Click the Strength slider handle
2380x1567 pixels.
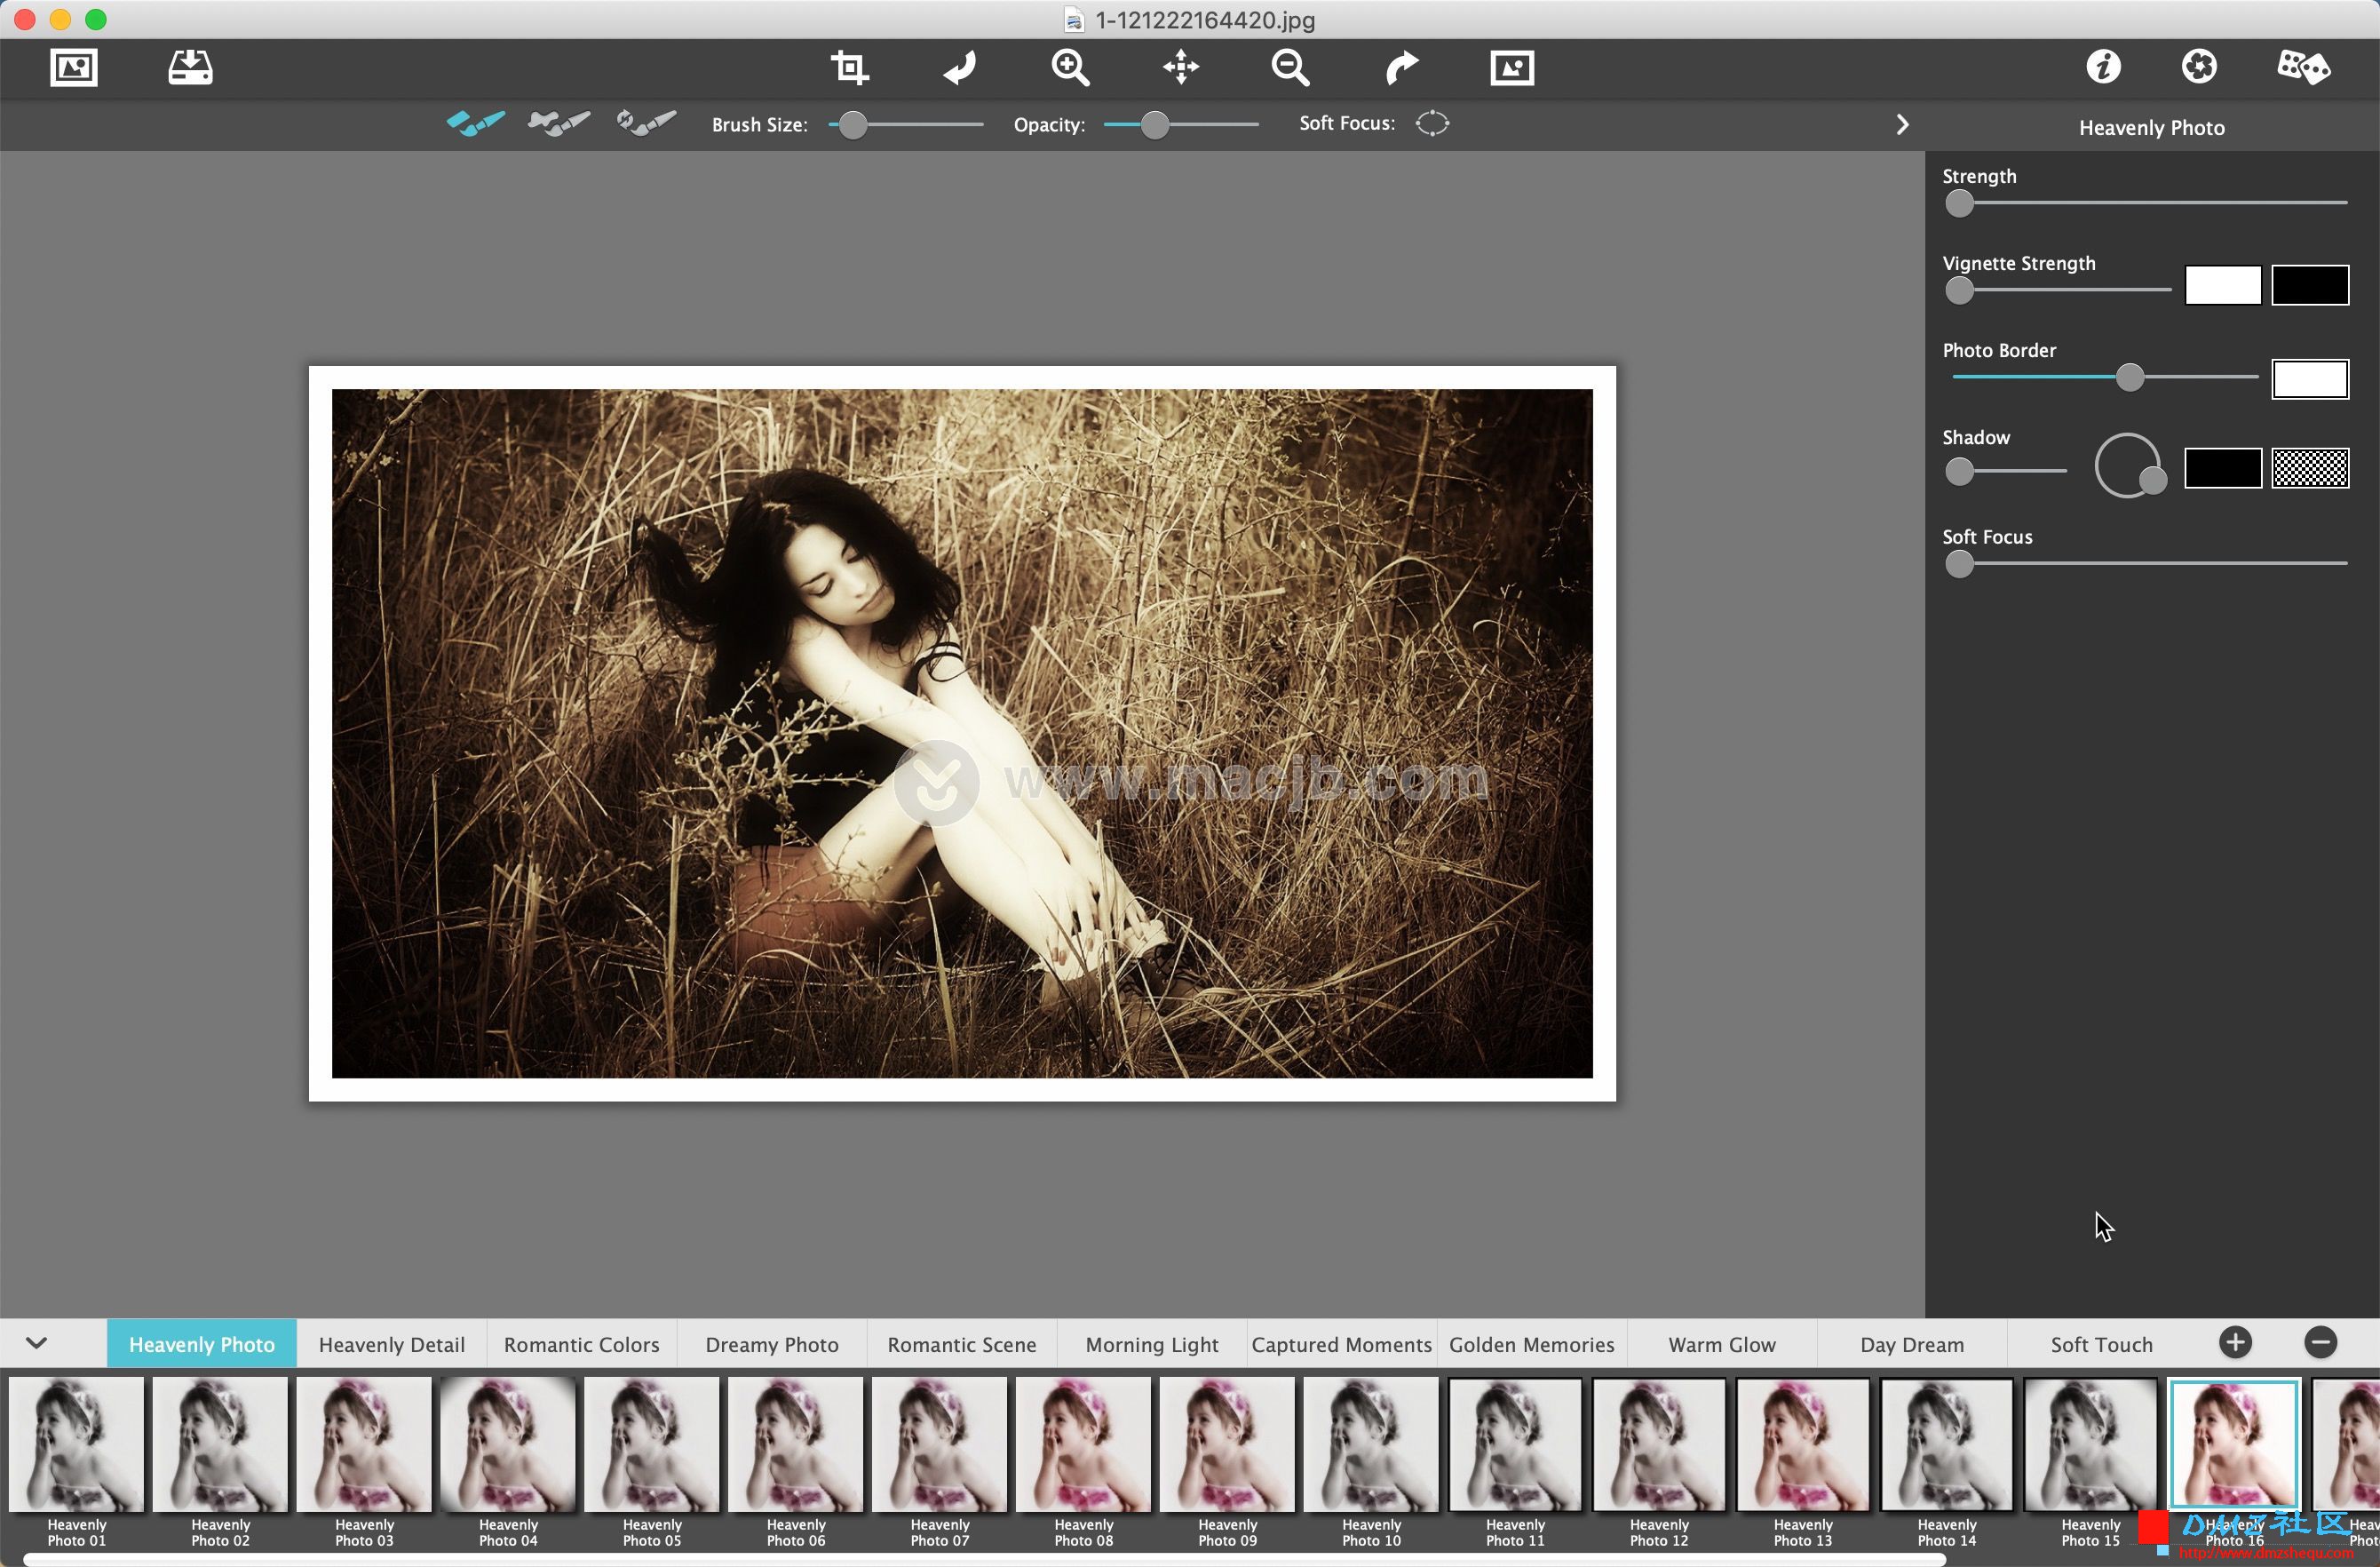tap(1959, 203)
